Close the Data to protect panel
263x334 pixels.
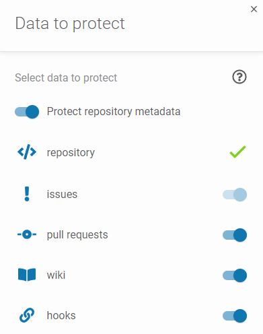[x=254, y=9]
